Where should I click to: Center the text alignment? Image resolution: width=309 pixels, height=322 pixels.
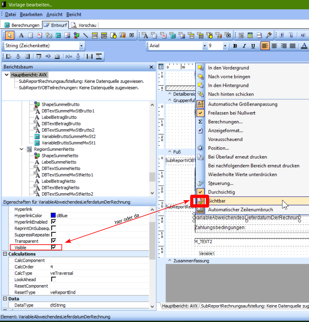click(274, 46)
